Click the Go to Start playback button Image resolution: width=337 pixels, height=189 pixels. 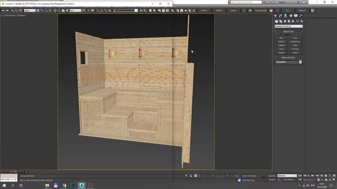tap(300, 176)
